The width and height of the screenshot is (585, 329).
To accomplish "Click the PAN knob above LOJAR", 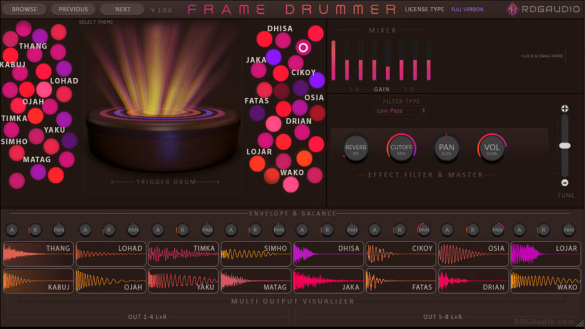I will coord(568,230).
